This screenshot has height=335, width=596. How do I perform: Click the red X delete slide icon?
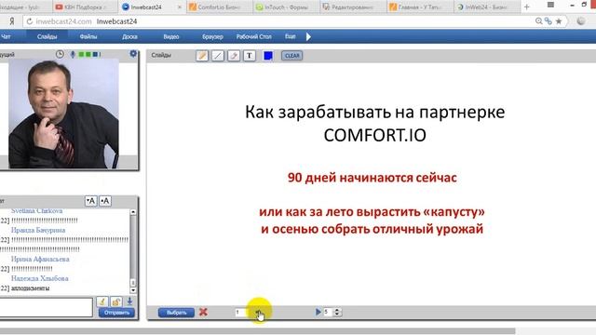point(203,313)
